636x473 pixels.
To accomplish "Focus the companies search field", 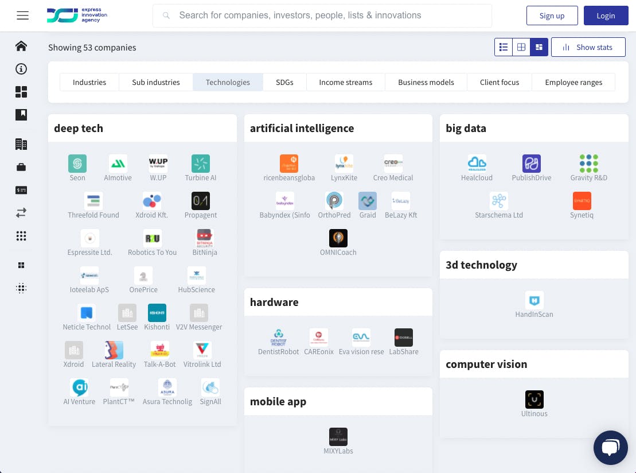I will 322,16.
